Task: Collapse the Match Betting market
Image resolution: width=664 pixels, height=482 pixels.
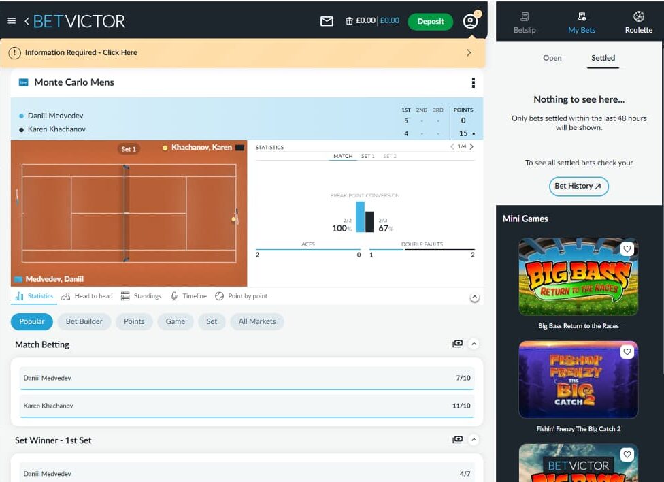Action: [x=474, y=344]
